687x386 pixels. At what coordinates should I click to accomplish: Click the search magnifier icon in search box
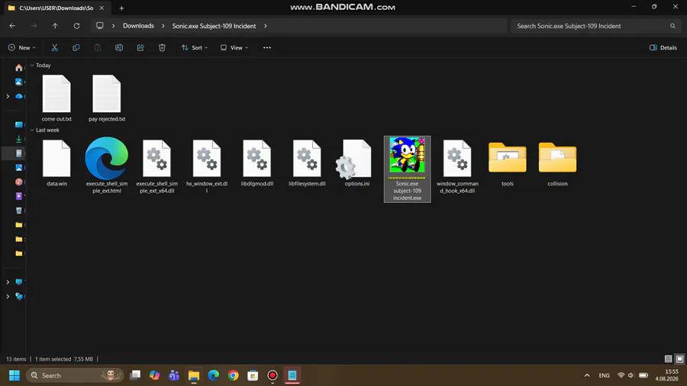[672, 26]
